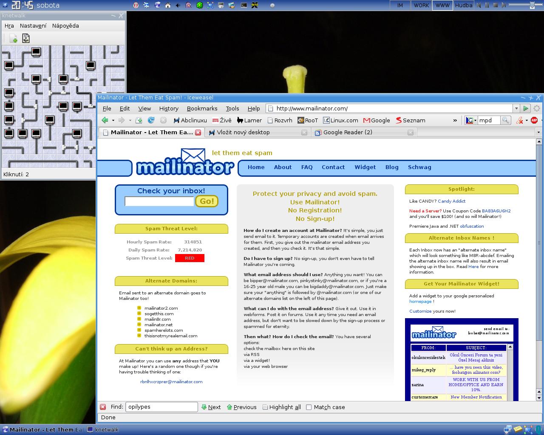This screenshot has width=544, height=435.
Task: Close the find bar with red X
Action: (x=103, y=407)
